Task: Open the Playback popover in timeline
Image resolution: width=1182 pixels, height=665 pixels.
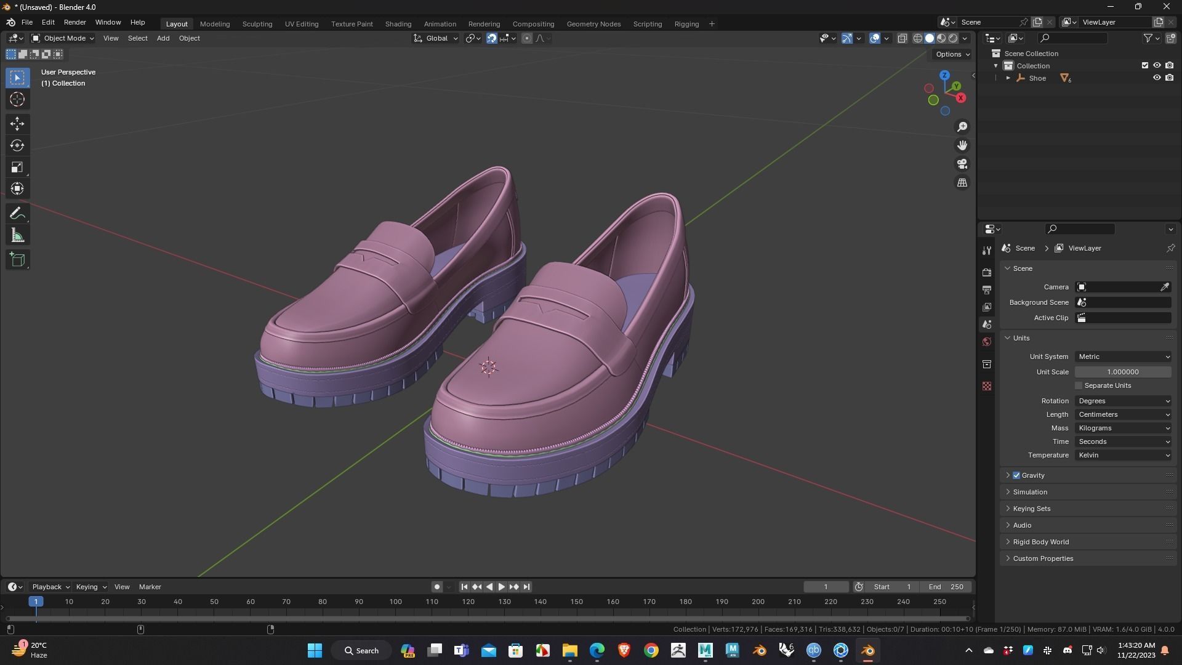Action: click(50, 587)
